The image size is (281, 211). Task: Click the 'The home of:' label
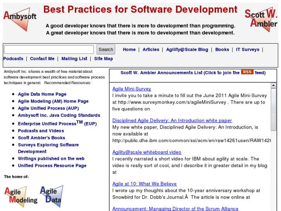16,177
